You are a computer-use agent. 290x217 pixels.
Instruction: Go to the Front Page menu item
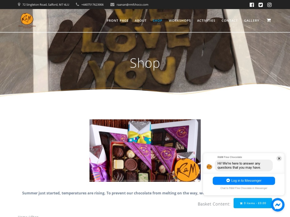click(118, 20)
